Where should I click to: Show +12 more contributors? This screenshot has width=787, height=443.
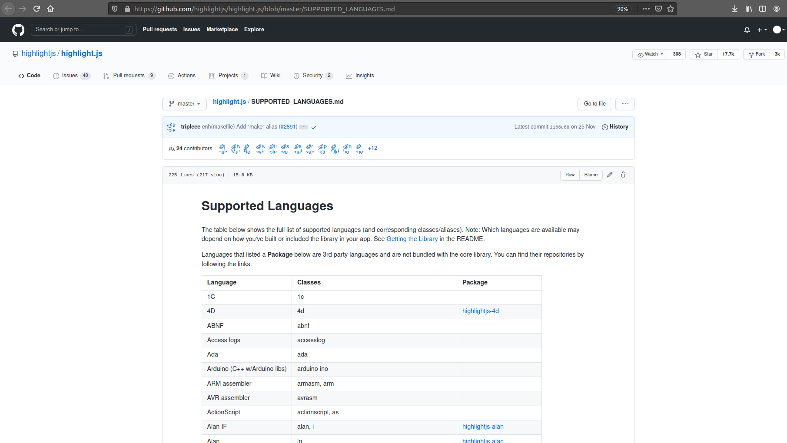(x=372, y=148)
